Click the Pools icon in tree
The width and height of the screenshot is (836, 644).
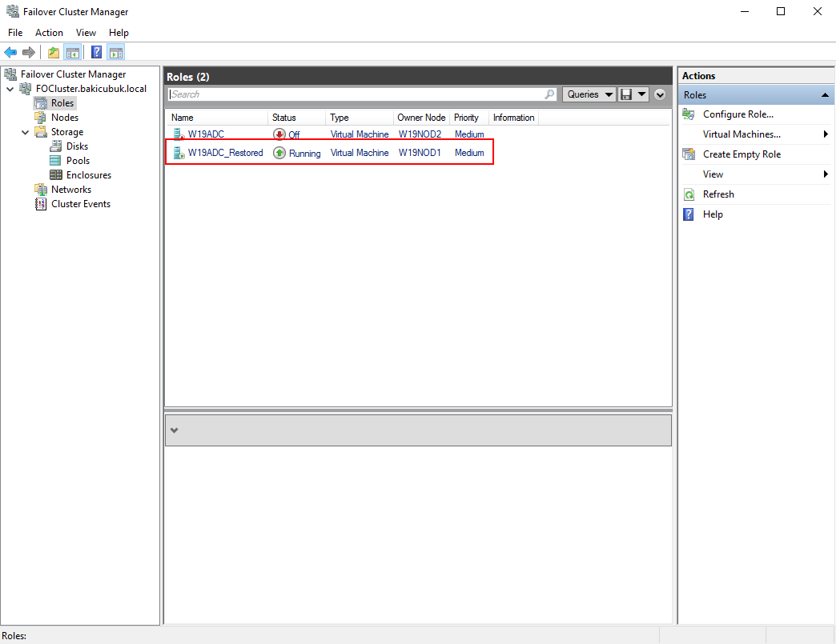[55, 160]
